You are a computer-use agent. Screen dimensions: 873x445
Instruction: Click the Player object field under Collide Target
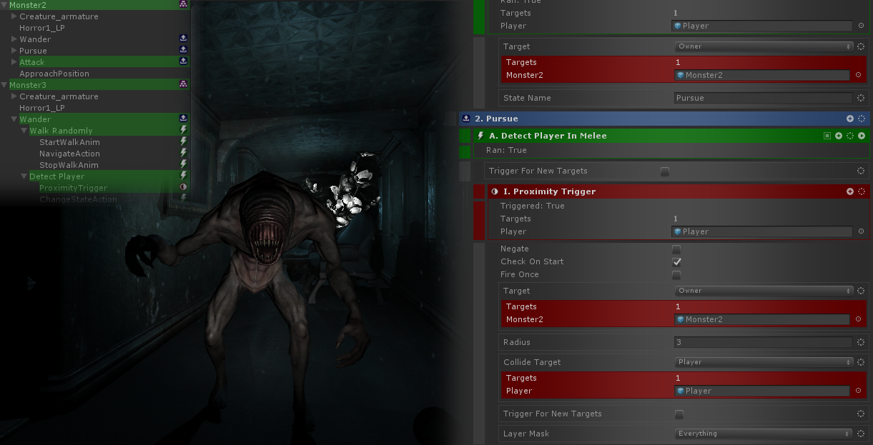tap(761, 391)
